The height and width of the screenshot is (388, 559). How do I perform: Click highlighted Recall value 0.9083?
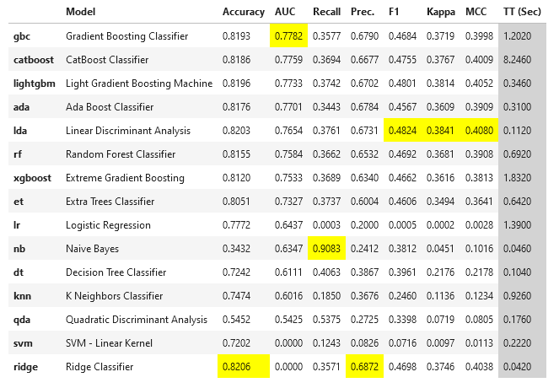(326, 249)
